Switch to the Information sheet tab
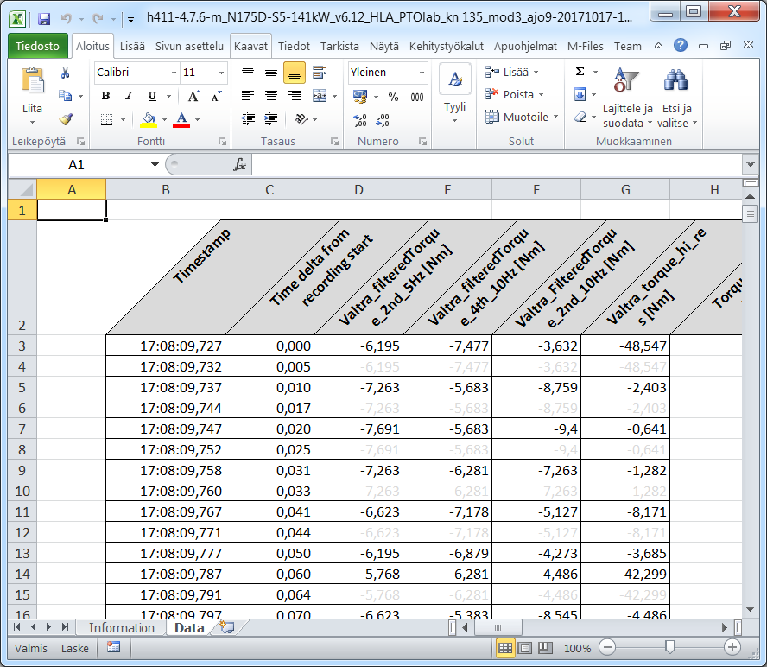Viewport: 767px width, 667px height. (121, 628)
